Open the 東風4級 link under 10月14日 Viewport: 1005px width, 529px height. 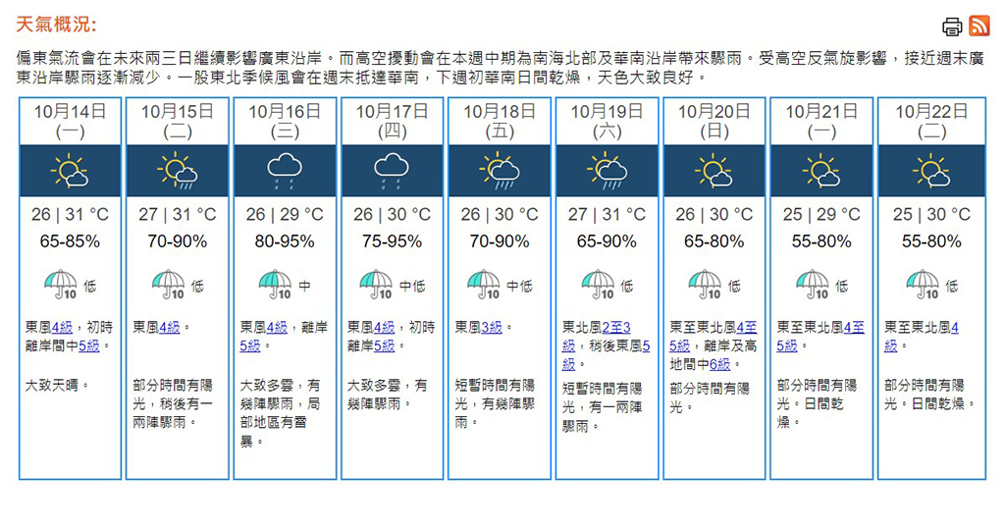(x=63, y=327)
